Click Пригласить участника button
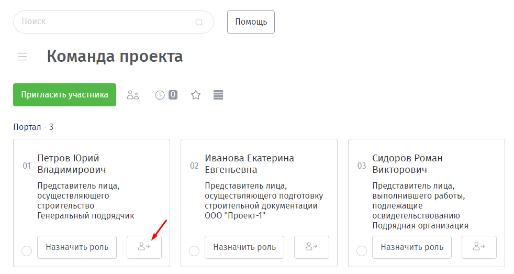Image resolution: width=514 pixels, height=274 pixels. point(64,95)
